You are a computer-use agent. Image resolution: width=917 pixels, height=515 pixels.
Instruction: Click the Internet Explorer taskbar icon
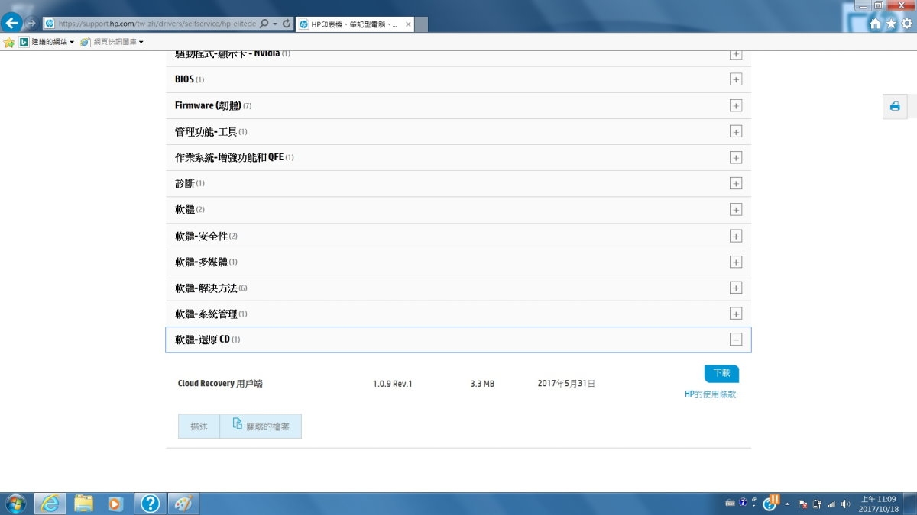(50, 504)
